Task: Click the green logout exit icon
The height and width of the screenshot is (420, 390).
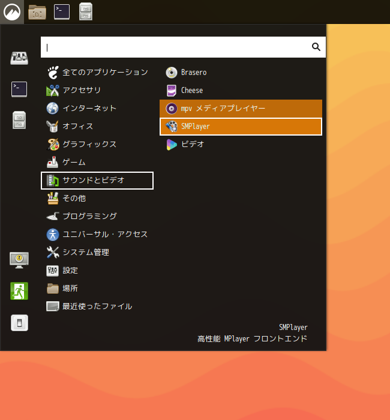Action: [x=19, y=291]
